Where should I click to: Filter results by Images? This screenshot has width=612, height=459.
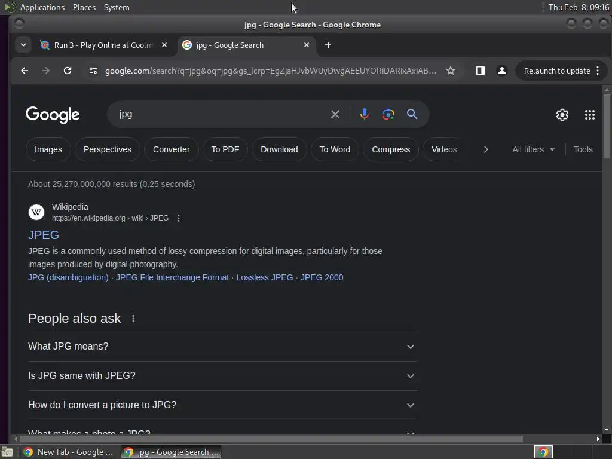(x=48, y=149)
